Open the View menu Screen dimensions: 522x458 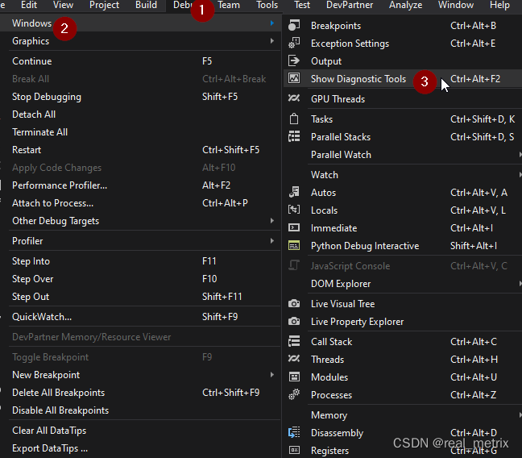[x=63, y=5]
